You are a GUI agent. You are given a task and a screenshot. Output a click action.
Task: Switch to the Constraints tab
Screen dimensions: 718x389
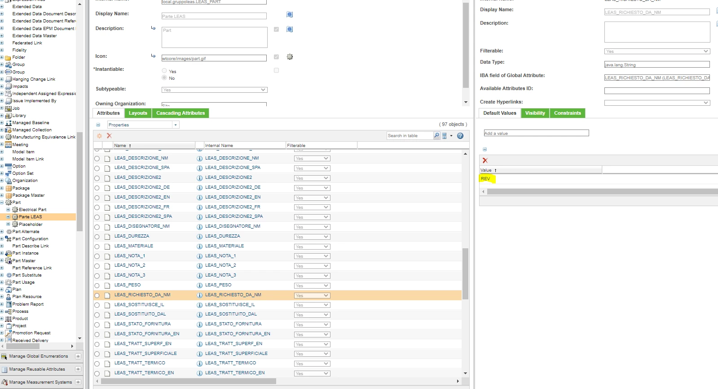pos(568,113)
